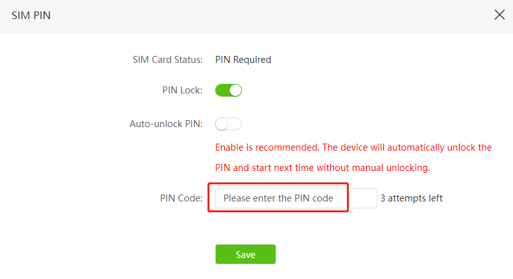Screen dimensions: 513x279
Task: Close the SIM PIN dialog
Action: click(x=500, y=15)
